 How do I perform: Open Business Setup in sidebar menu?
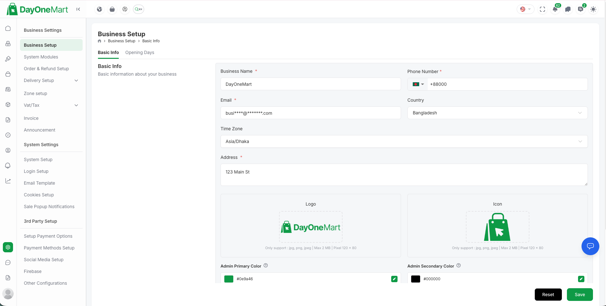click(x=51, y=45)
